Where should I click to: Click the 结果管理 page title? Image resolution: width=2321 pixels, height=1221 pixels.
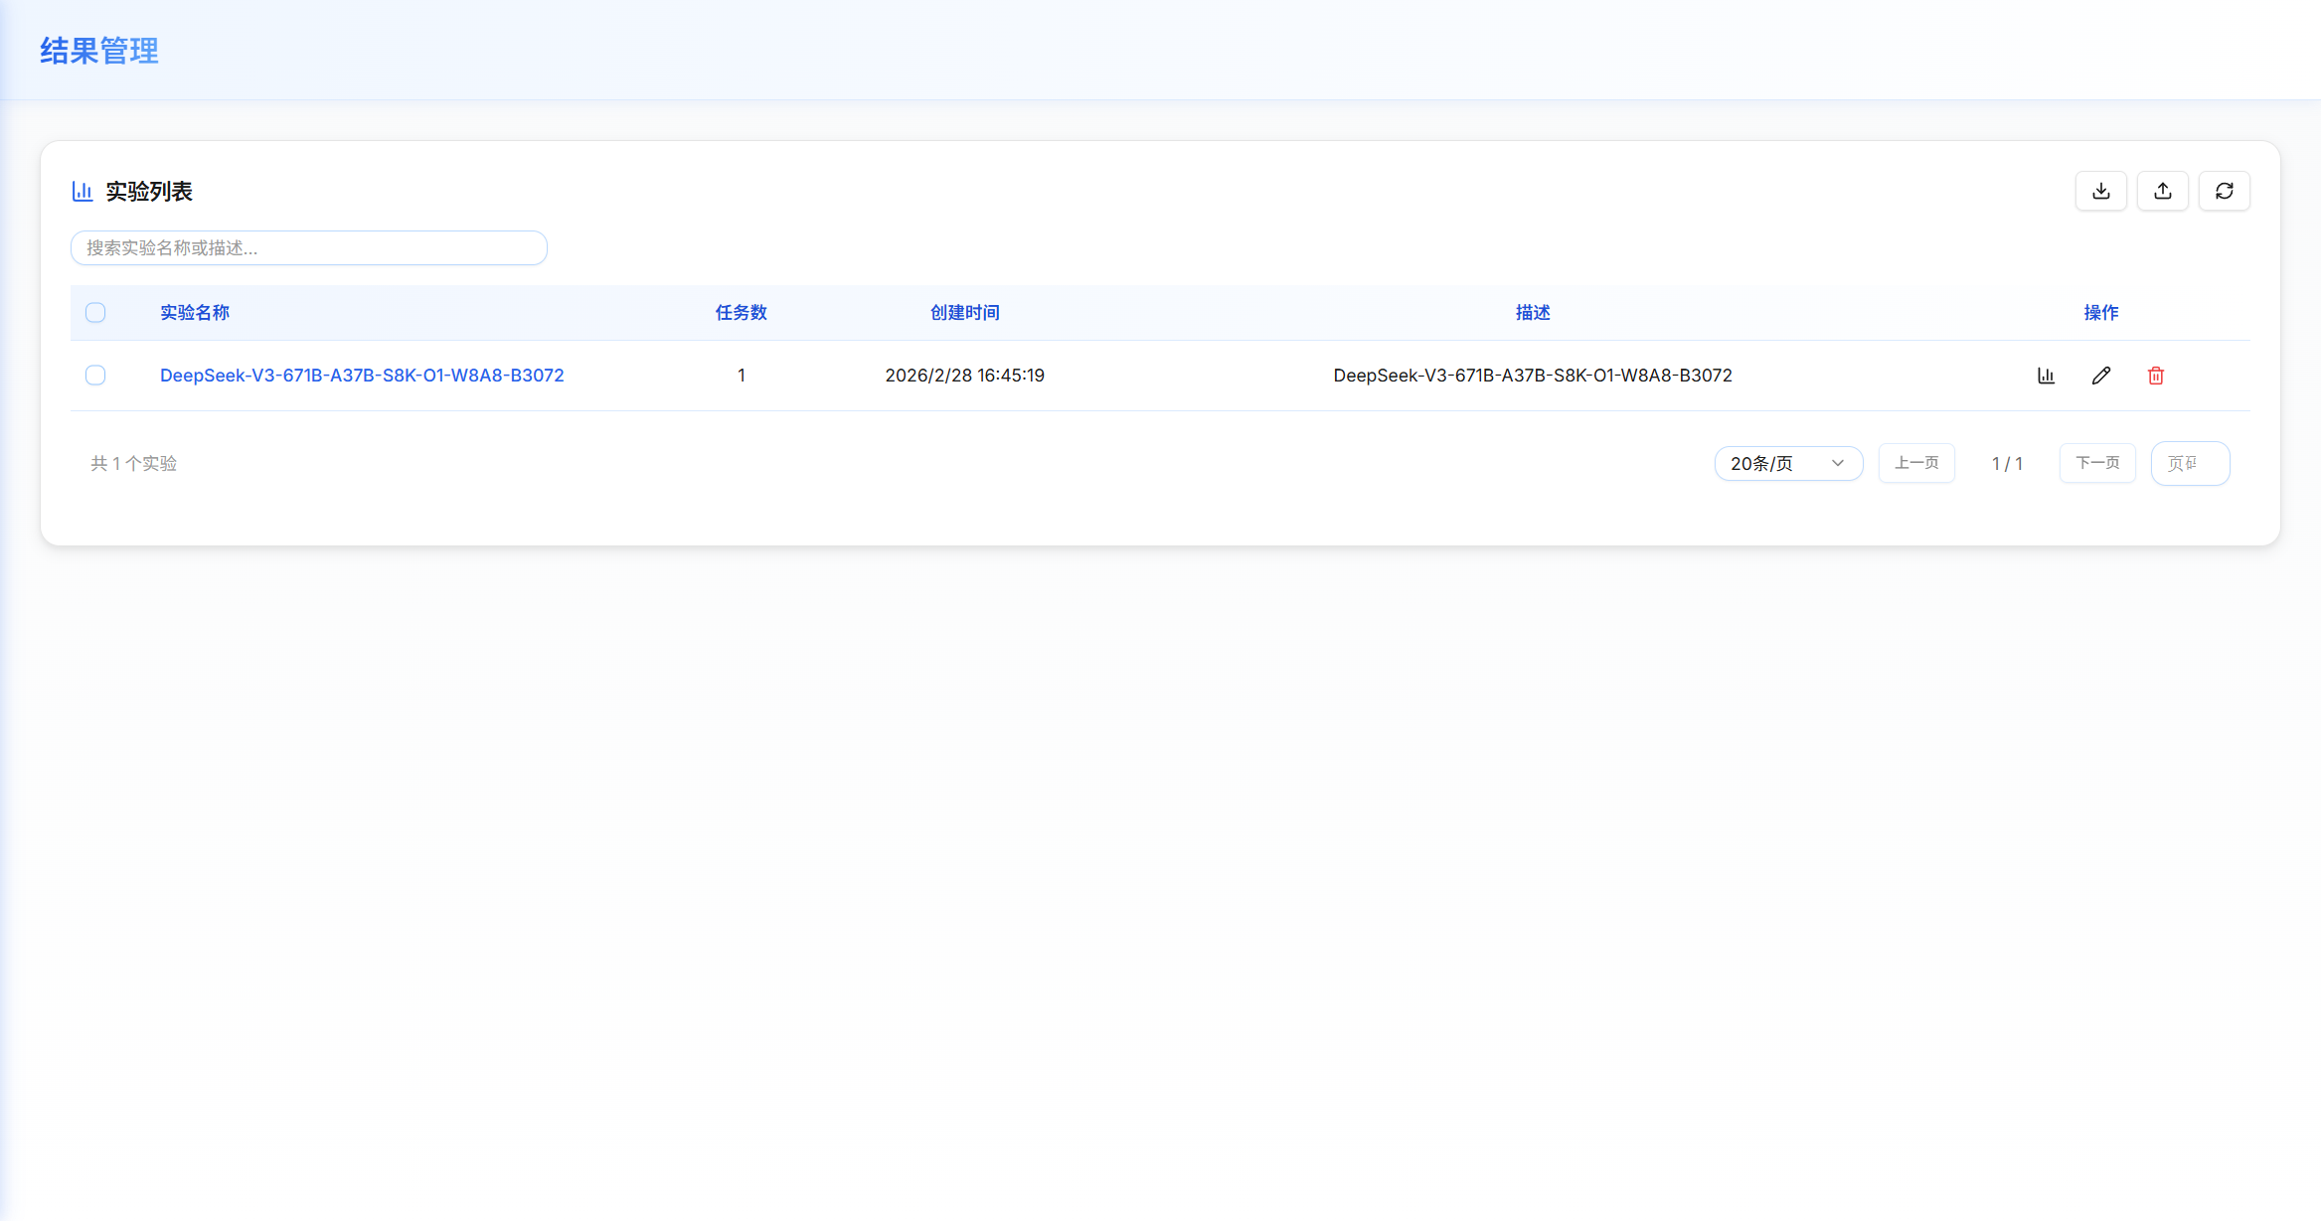(x=99, y=51)
